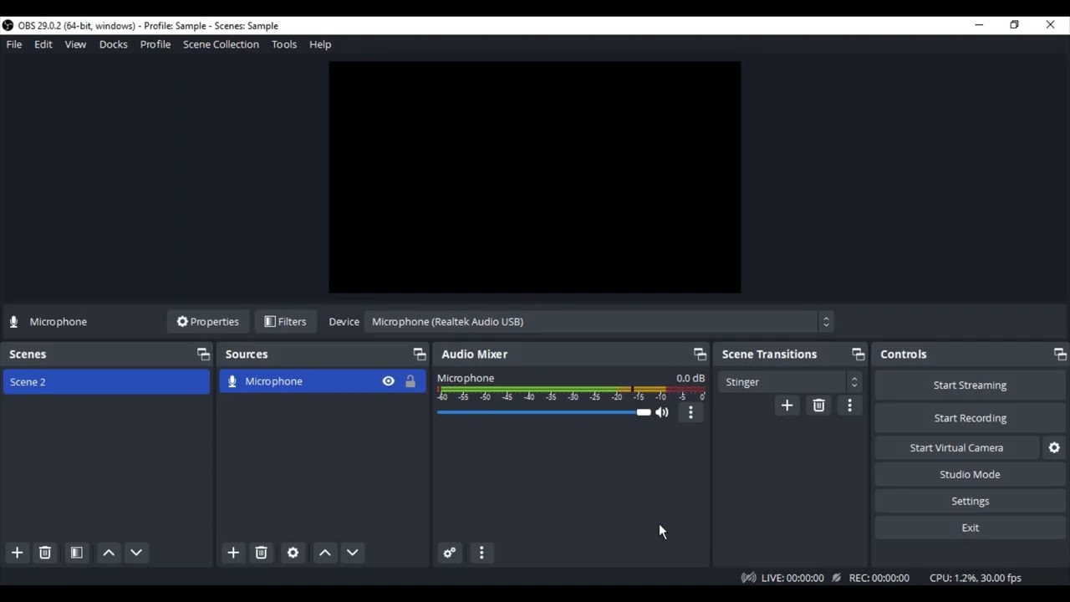Select Scene 2 in Scenes list
The height and width of the screenshot is (602, 1070).
[106, 382]
